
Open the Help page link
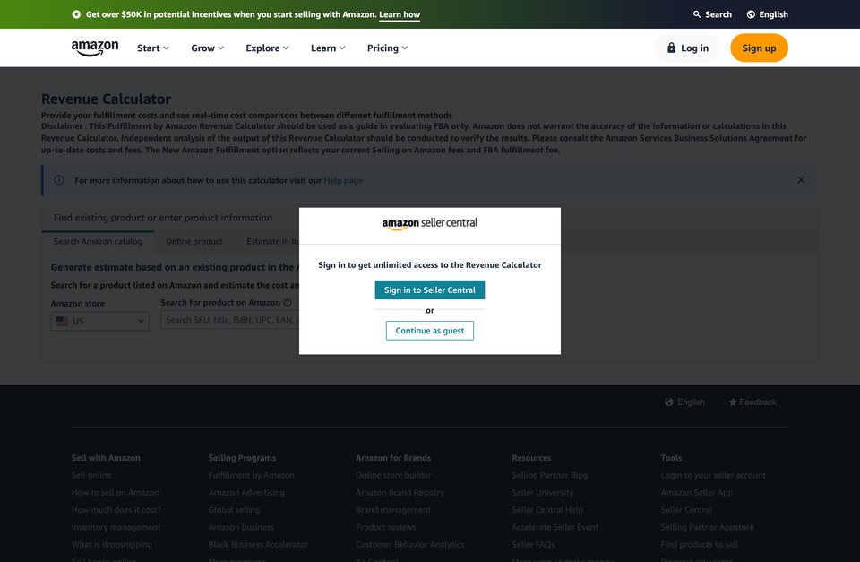pos(343,180)
